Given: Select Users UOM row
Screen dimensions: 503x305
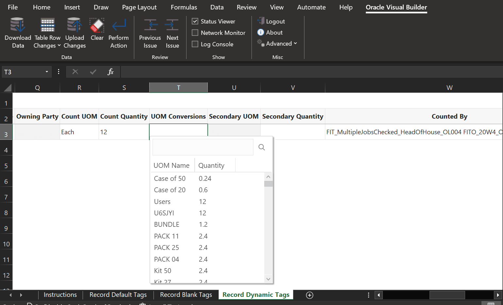Looking at the screenshot, I should pos(207,201).
